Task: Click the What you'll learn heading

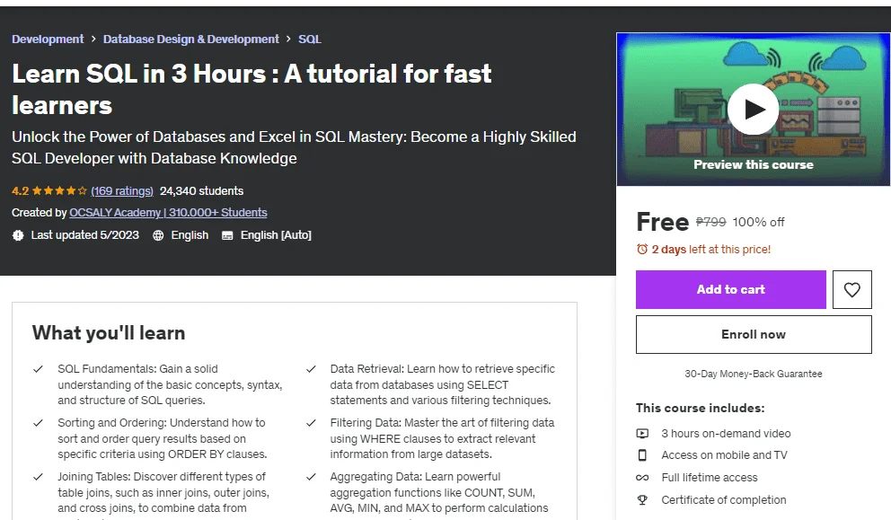Action: click(x=109, y=333)
